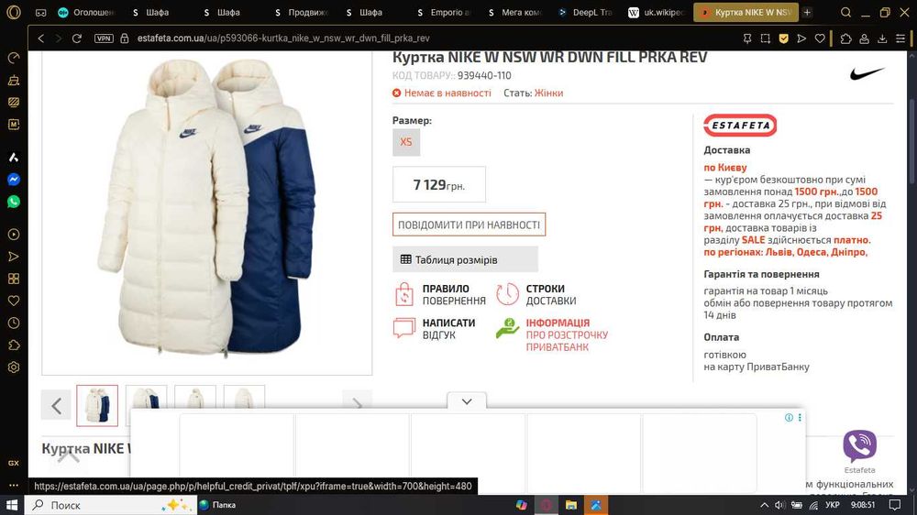Open Easy Setup sliders menu in toolbar
This screenshot has width=917, height=515.
click(900, 38)
